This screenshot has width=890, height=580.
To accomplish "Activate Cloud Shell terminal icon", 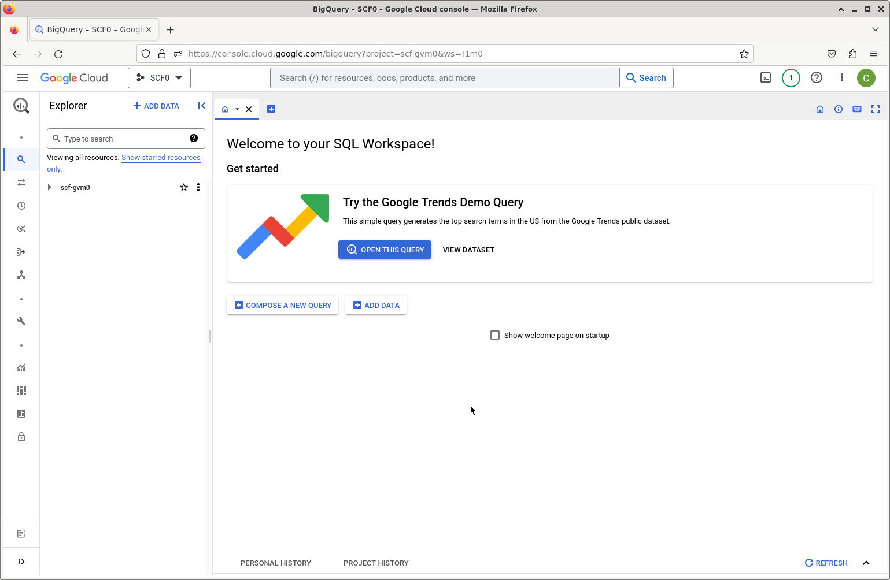I will coord(766,77).
